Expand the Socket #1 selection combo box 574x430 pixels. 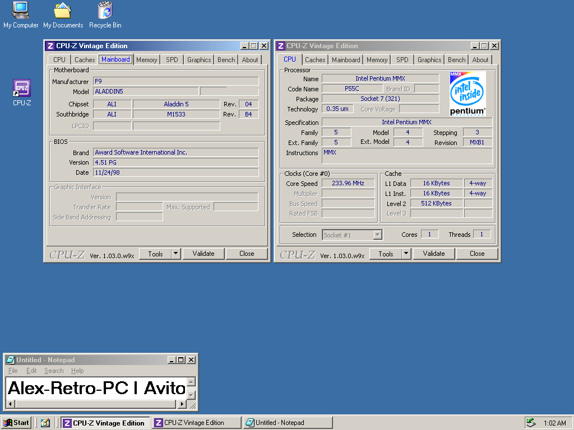click(x=377, y=235)
